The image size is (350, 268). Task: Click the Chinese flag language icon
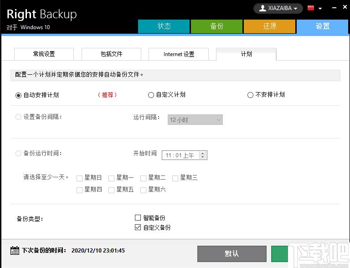pos(311,8)
